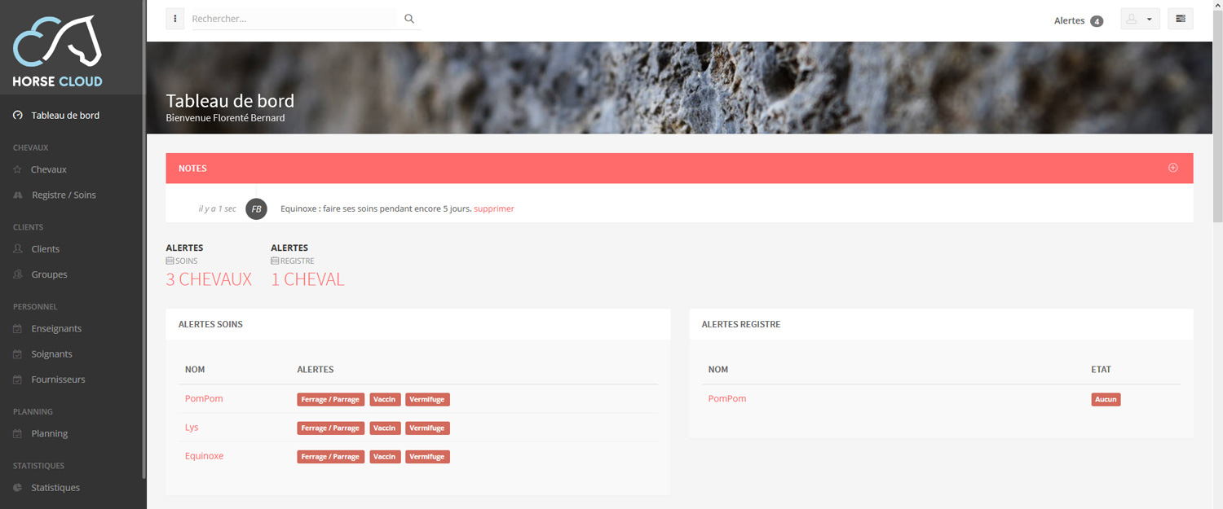Screen dimensions: 1223x509
Task: Click the search magnifier icon
Action: 409,19
